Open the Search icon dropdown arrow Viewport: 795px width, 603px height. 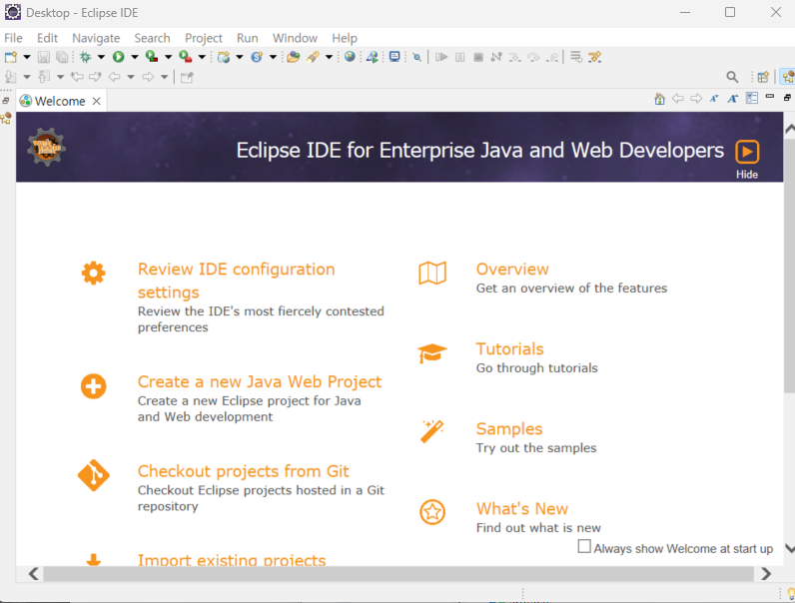point(329,57)
